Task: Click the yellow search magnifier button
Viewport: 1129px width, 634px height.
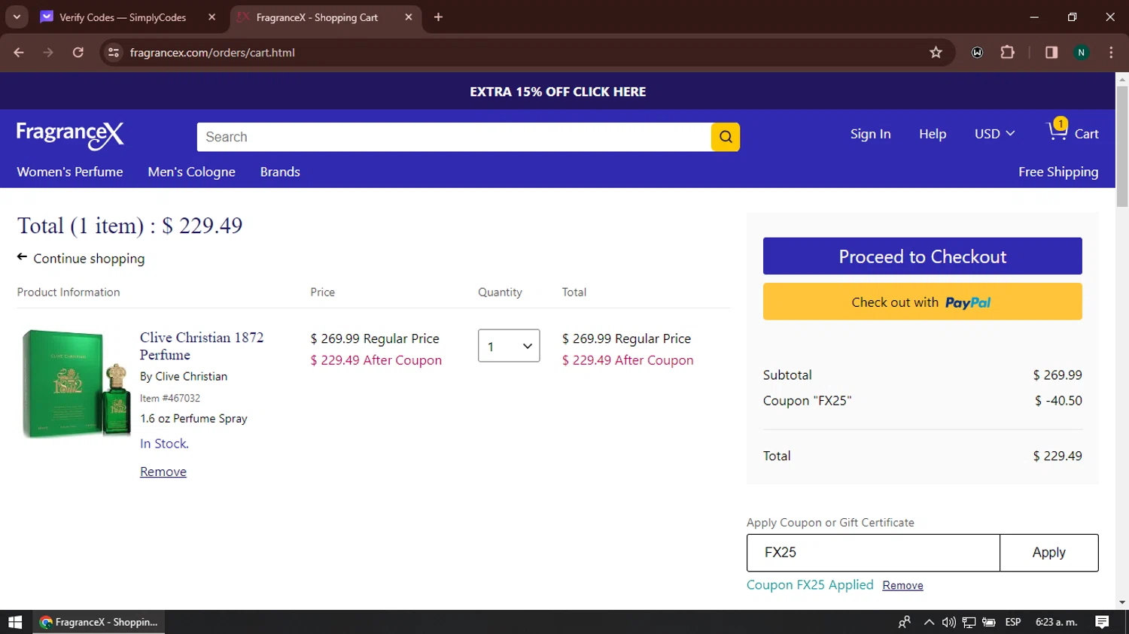Action: click(726, 137)
